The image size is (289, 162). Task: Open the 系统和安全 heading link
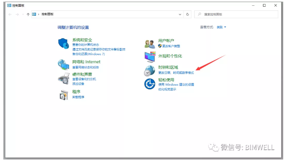82,40
